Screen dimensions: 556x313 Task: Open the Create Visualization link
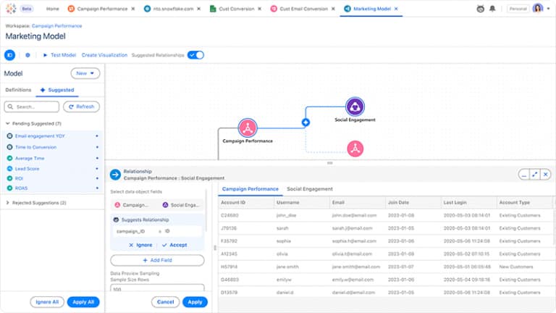tap(104, 55)
